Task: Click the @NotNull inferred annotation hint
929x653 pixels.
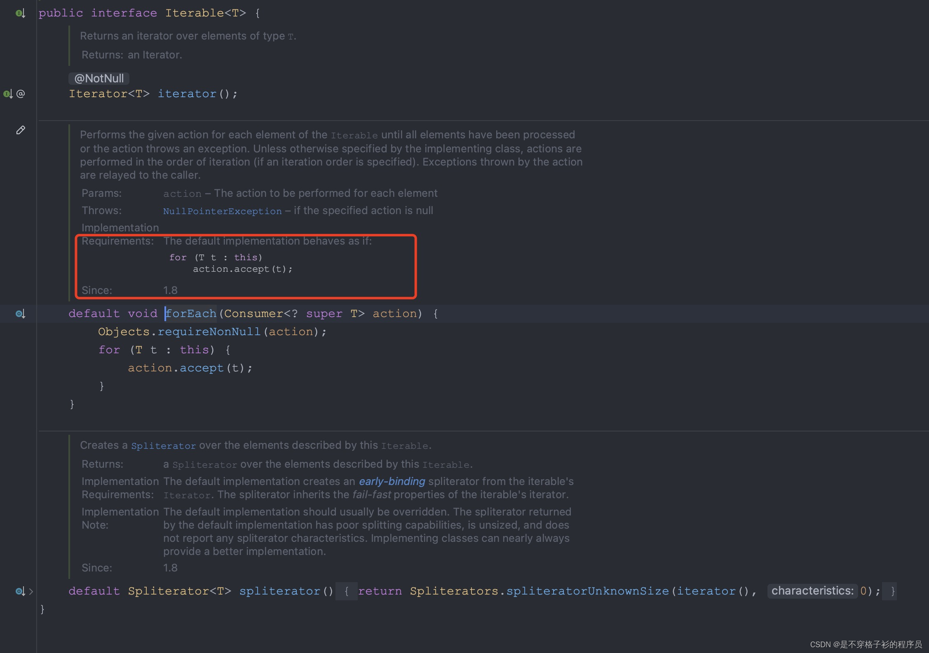Action: click(99, 78)
